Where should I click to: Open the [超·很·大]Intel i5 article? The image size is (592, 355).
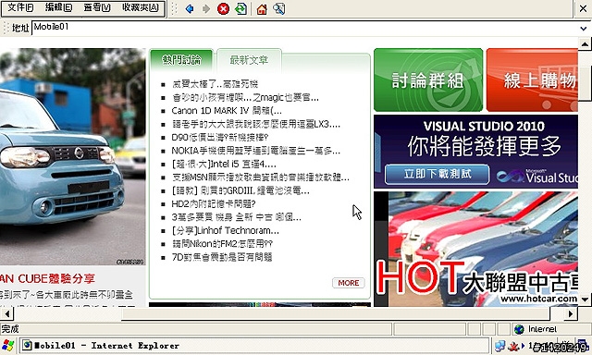(x=224, y=165)
